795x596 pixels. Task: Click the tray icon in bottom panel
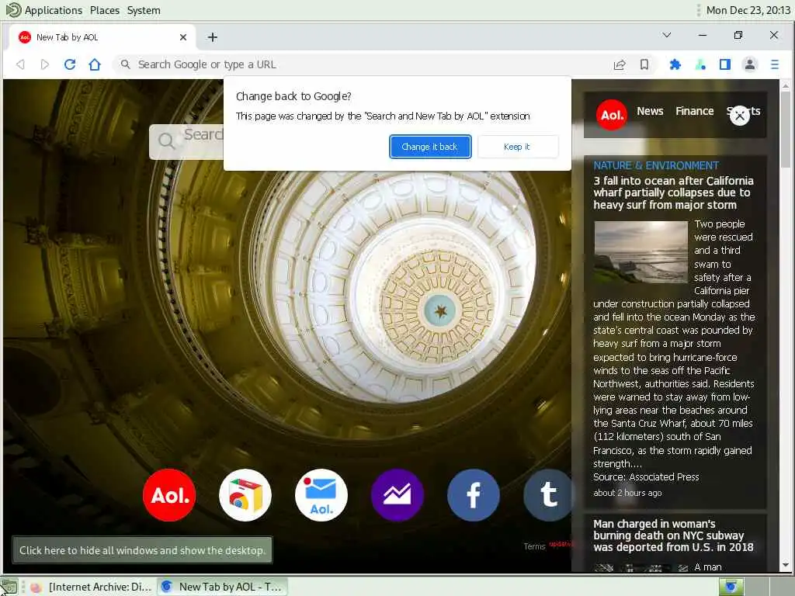coord(731,587)
